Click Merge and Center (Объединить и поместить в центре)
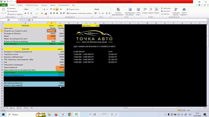209x117 pixels. pos(80,13)
